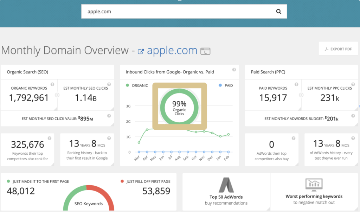360x212 pixels.
Task: Click the red dot beside Just Fell Off First Page
Action: pos(122,181)
